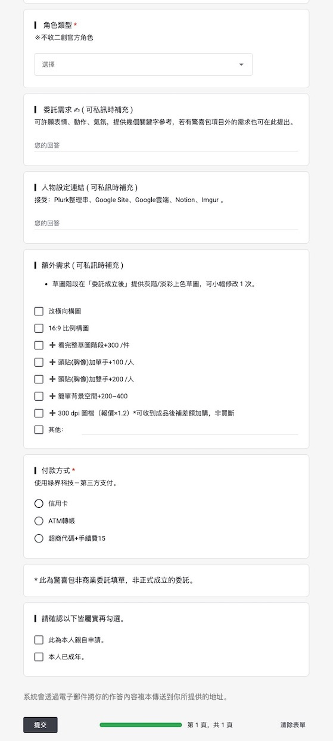Click the 清除表單 link
The width and height of the screenshot is (333, 741).
tap(293, 725)
